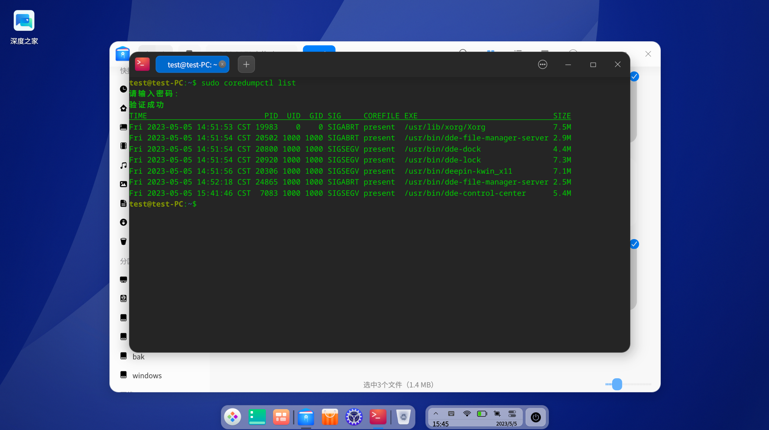Image resolution: width=769 pixels, height=430 pixels.
Task: Click the SIZE column header
Action: [562, 116]
